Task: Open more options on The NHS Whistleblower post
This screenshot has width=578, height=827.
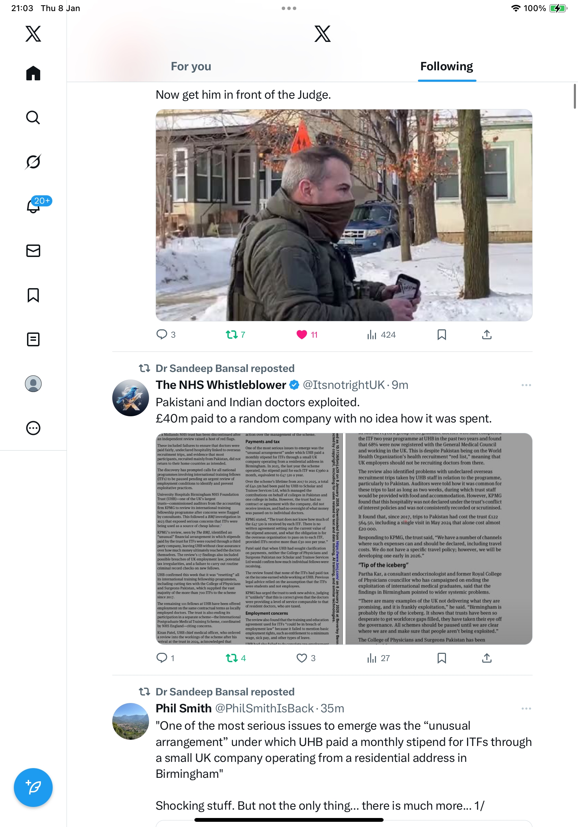Action: [x=526, y=385]
